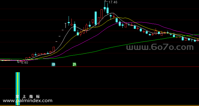Click the 掌上指标 watermark text
199x106 pixels.
pyautogui.click(x=28, y=97)
